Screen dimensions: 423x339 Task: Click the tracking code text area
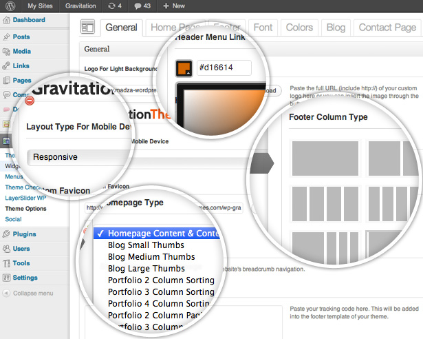(184, 322)
